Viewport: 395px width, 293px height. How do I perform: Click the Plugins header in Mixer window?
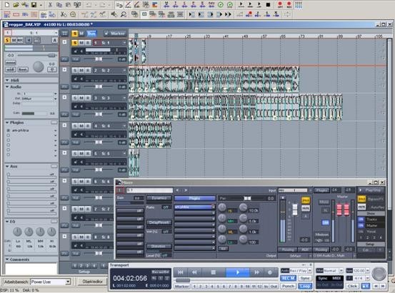pyautogui.click(x=195, y=198)
